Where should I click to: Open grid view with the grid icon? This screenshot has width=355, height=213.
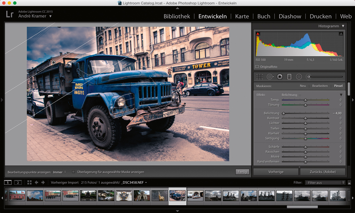tap(29, 182)
